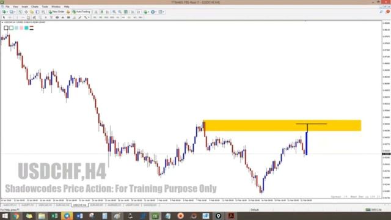Viewport: 391px width, 220px height.
Task: Click the pink square on chart
Action: 21,28
